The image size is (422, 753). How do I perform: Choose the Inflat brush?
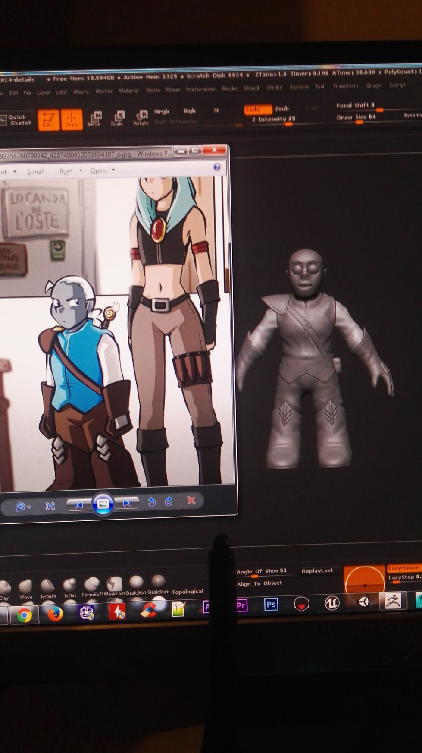pyautogui.click(x=70, y=587)
